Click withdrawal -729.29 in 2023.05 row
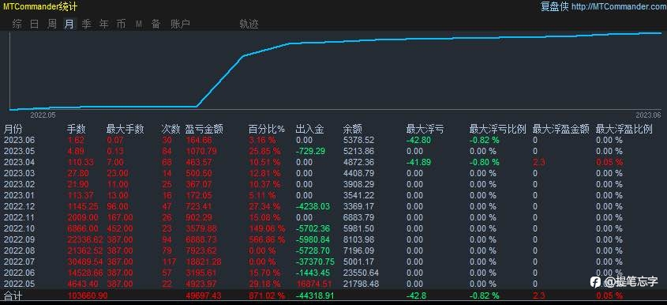Viewport: 667px width, 305px height. pos(309,151)
